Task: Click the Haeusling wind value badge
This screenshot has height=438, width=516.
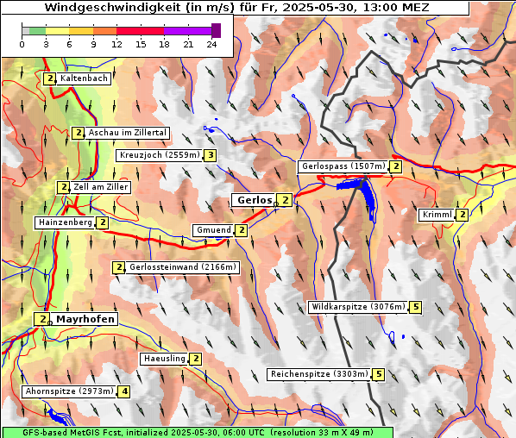Action: click(196, 359)
